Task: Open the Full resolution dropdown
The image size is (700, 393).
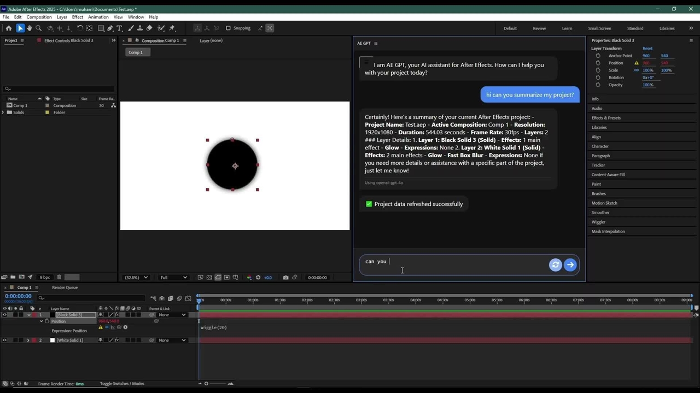Action: click(173, 277)
